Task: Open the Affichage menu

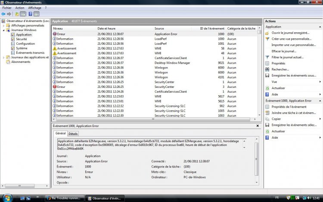Action: [34, 8]
